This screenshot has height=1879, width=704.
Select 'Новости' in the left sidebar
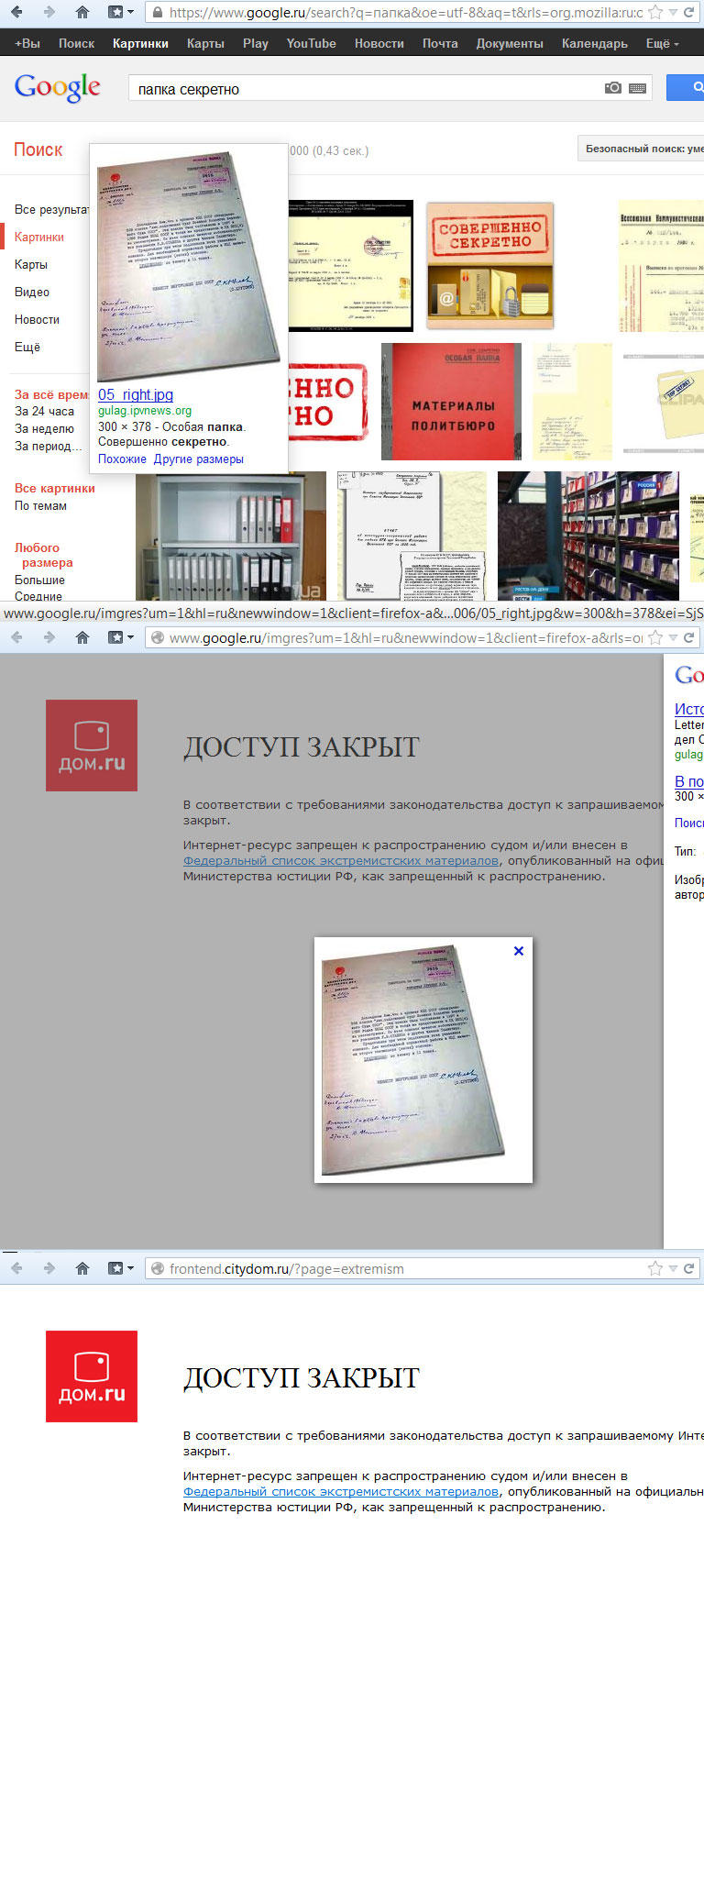[x=37, y=319]
